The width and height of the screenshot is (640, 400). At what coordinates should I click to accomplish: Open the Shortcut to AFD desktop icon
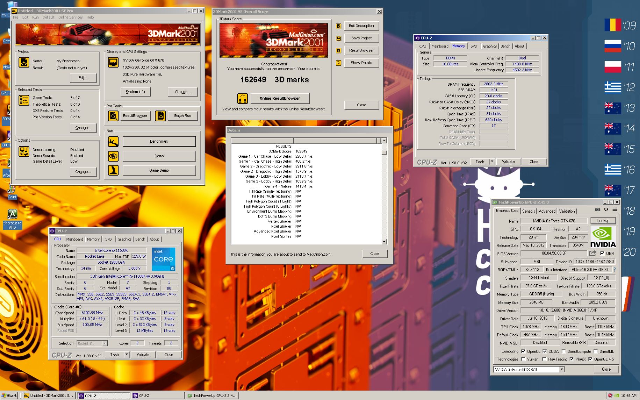pyautogui.click(x=12, y=219)
